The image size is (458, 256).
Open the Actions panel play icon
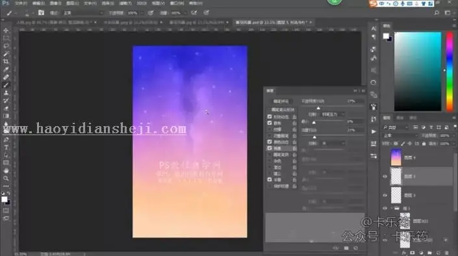tap(374, 131)
